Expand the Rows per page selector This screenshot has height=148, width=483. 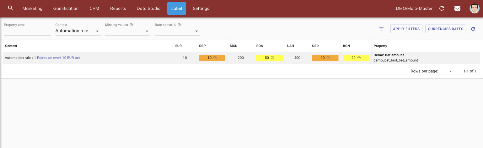451,71
